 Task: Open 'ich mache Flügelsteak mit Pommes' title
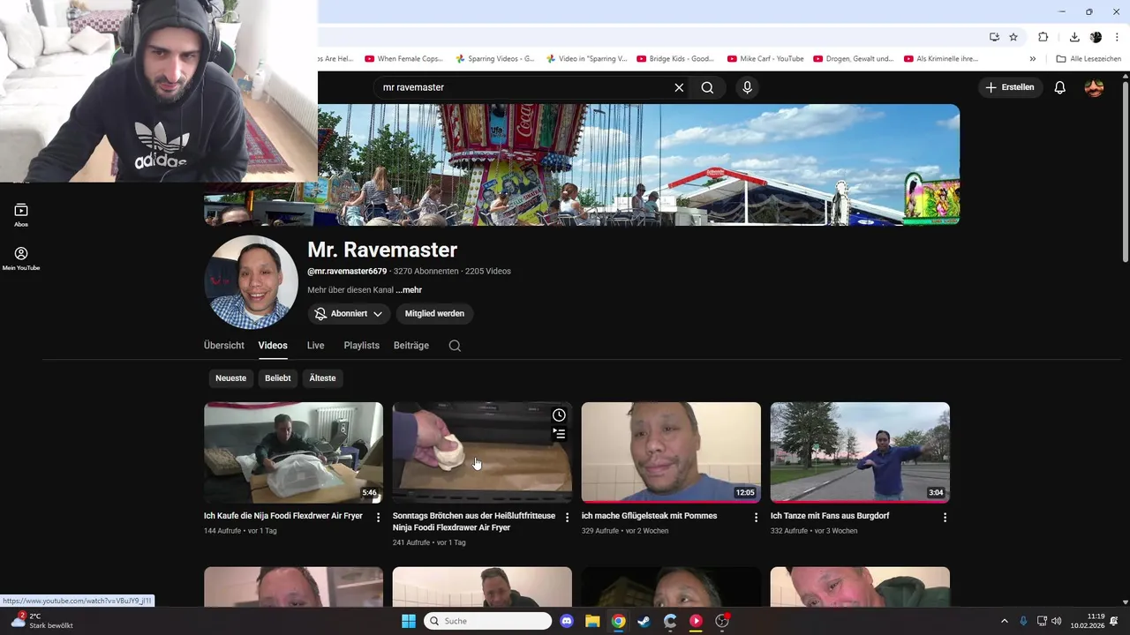[x=649, y=516]
